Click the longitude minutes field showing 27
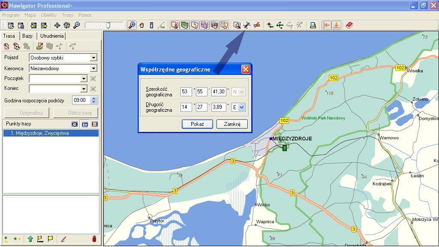 [201, 107]
